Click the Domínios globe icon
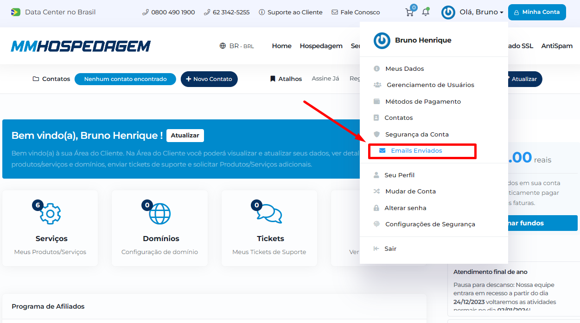Viewport: 580px width, 323px height. point(160,213)
